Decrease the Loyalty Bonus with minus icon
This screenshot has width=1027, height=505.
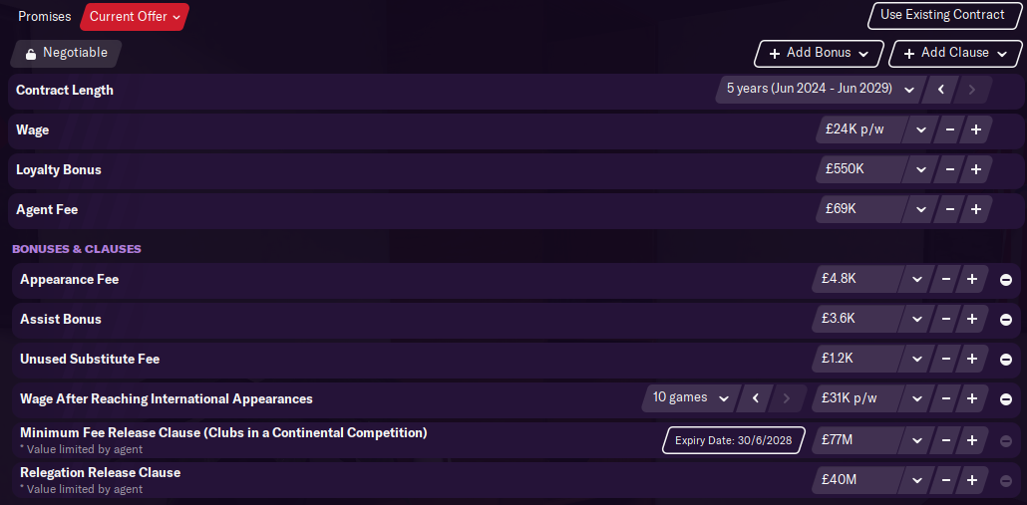(x=949, y=169)
